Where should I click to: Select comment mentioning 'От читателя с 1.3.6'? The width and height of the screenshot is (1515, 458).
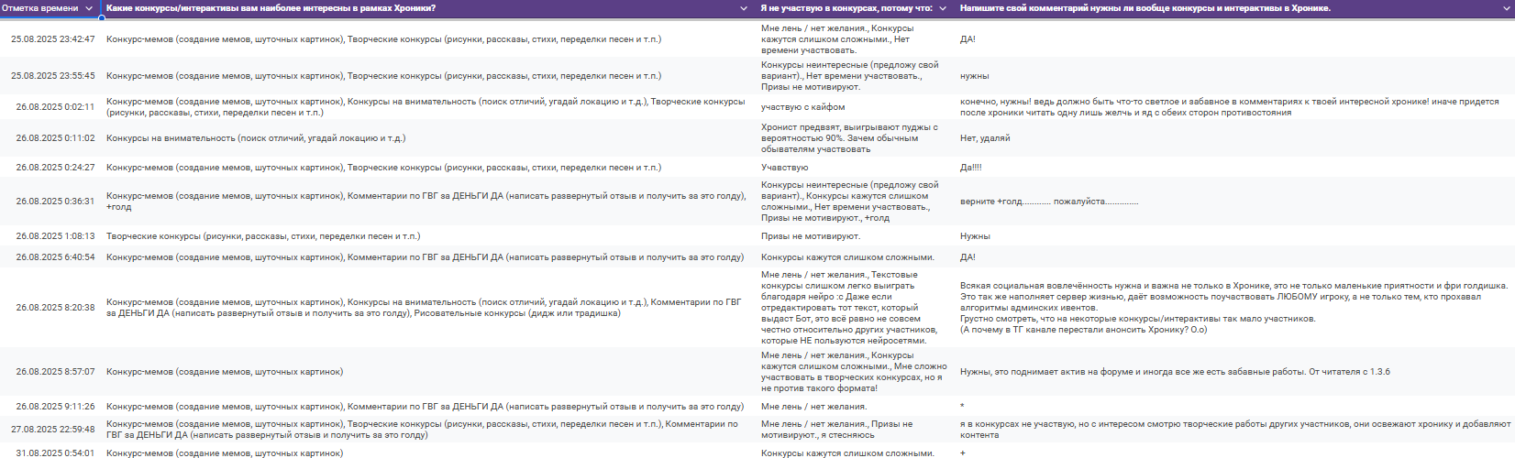pos(1175,372)
